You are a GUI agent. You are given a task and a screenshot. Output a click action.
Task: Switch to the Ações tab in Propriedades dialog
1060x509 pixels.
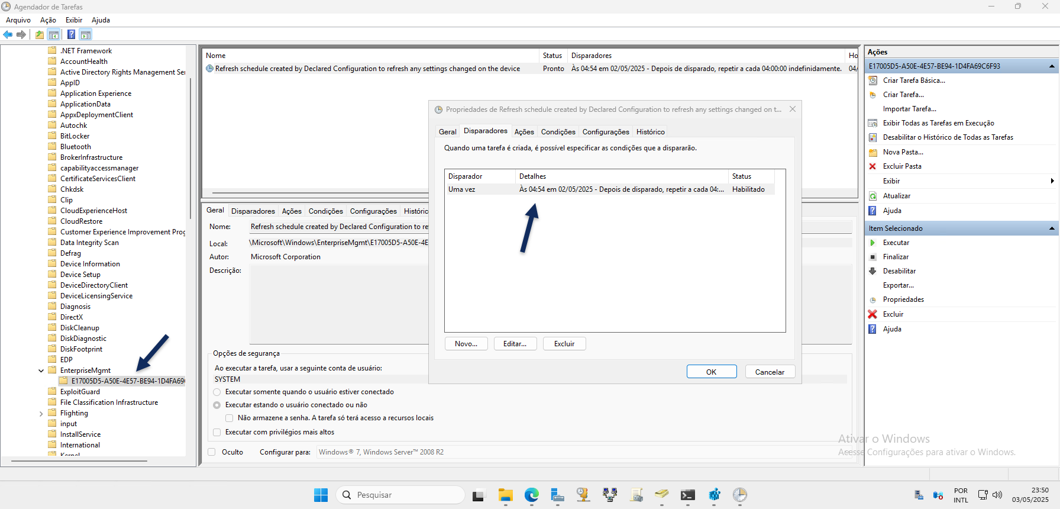tap(524, 132)
